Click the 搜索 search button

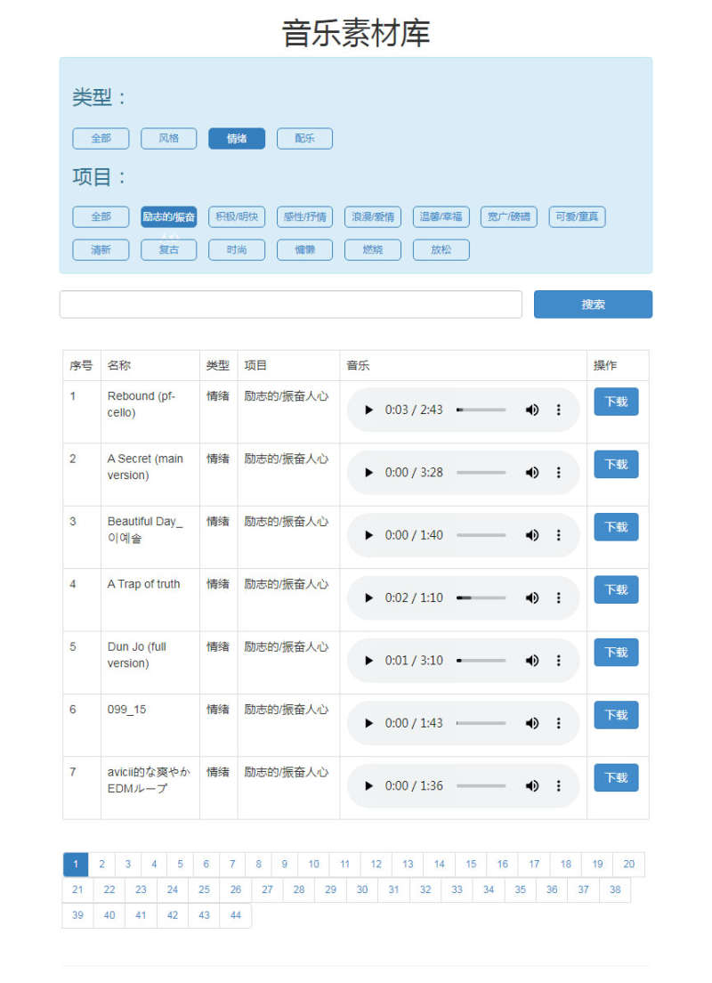(x=593, y=305)
